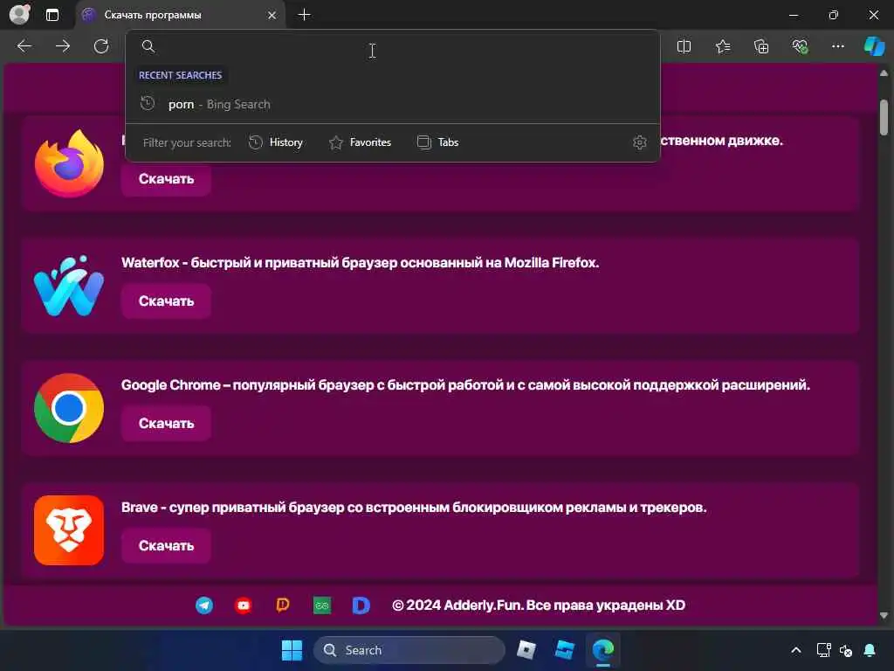Click the 2024 Adderly.Fun copyright text
Viewport: 894px width, 671px height.
(538, 605)
